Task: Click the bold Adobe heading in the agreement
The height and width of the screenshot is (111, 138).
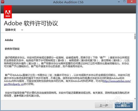Action: (x=9, y=40)
